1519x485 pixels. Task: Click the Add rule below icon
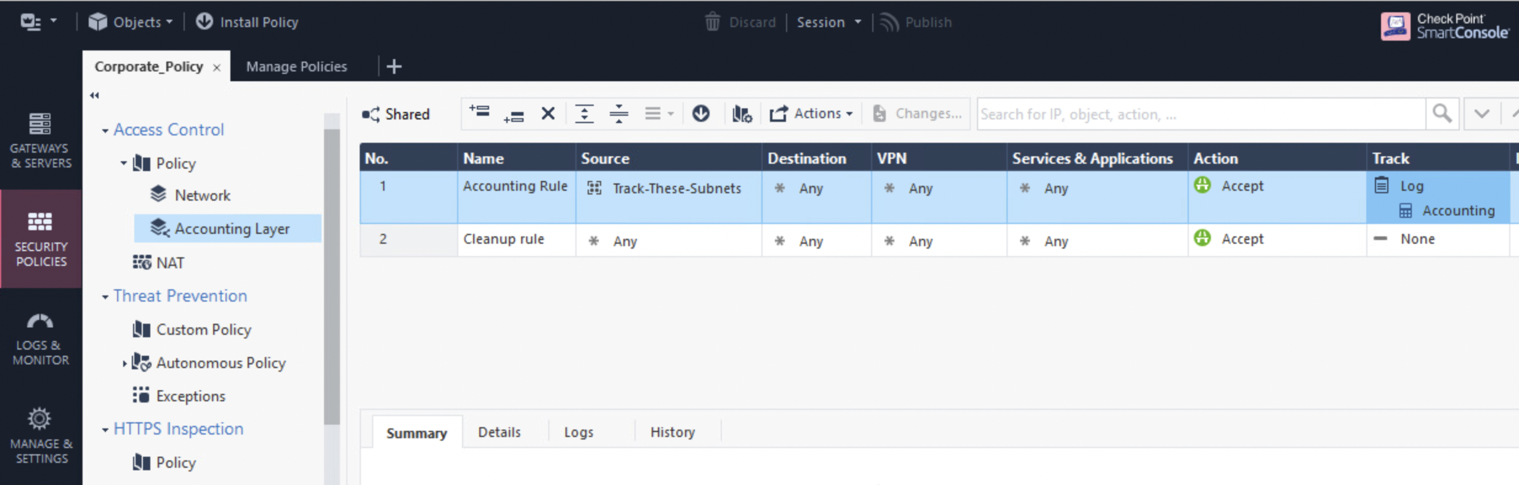pos(513,114)
